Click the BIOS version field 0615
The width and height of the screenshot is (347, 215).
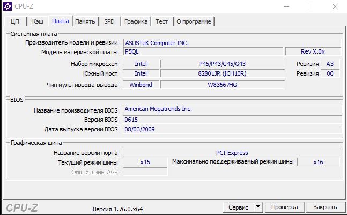(x=232, y=119)
